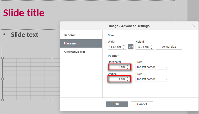Viewport: 199px width, 114px height.
Task: Increase the Vertical position with up arrow
Action: pyautogui.click(x=128, y=78)
